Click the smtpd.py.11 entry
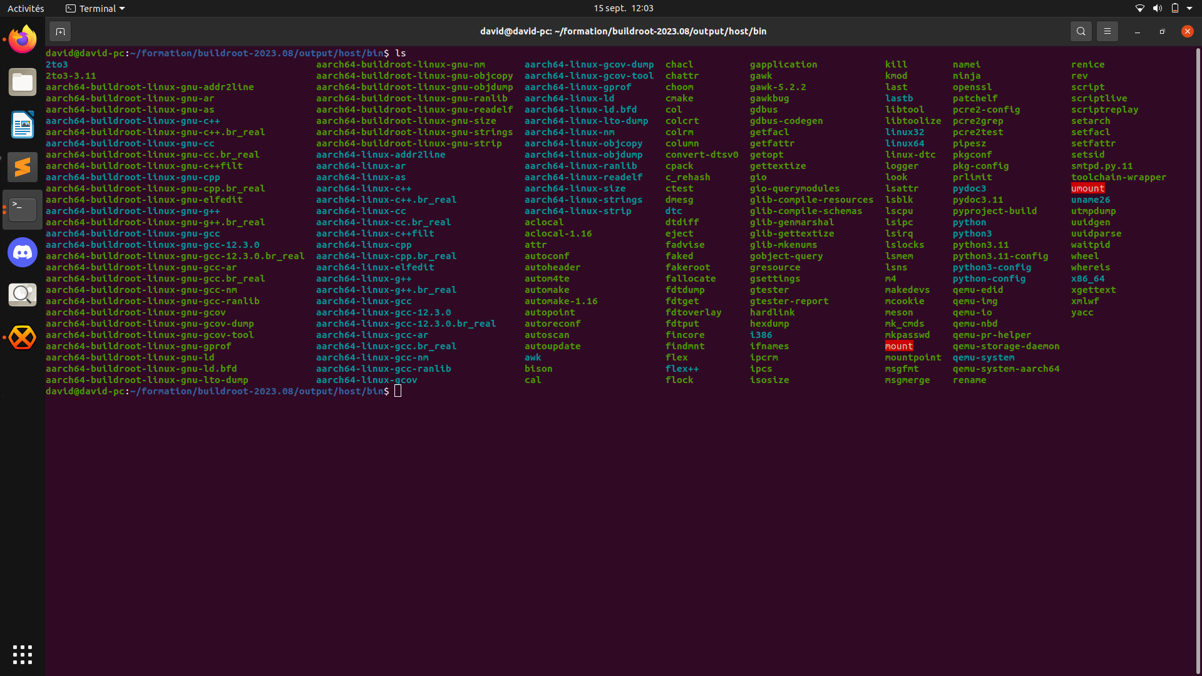The image size is (1202, 676). (x=1101, y=166)
